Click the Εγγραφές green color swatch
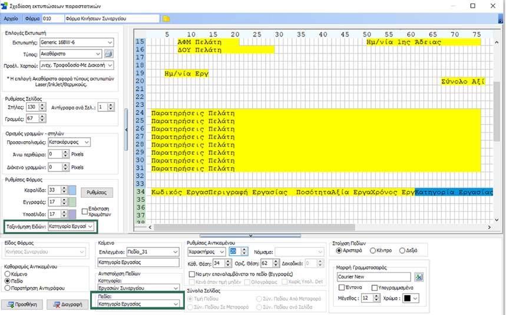 tap(72, 202)
